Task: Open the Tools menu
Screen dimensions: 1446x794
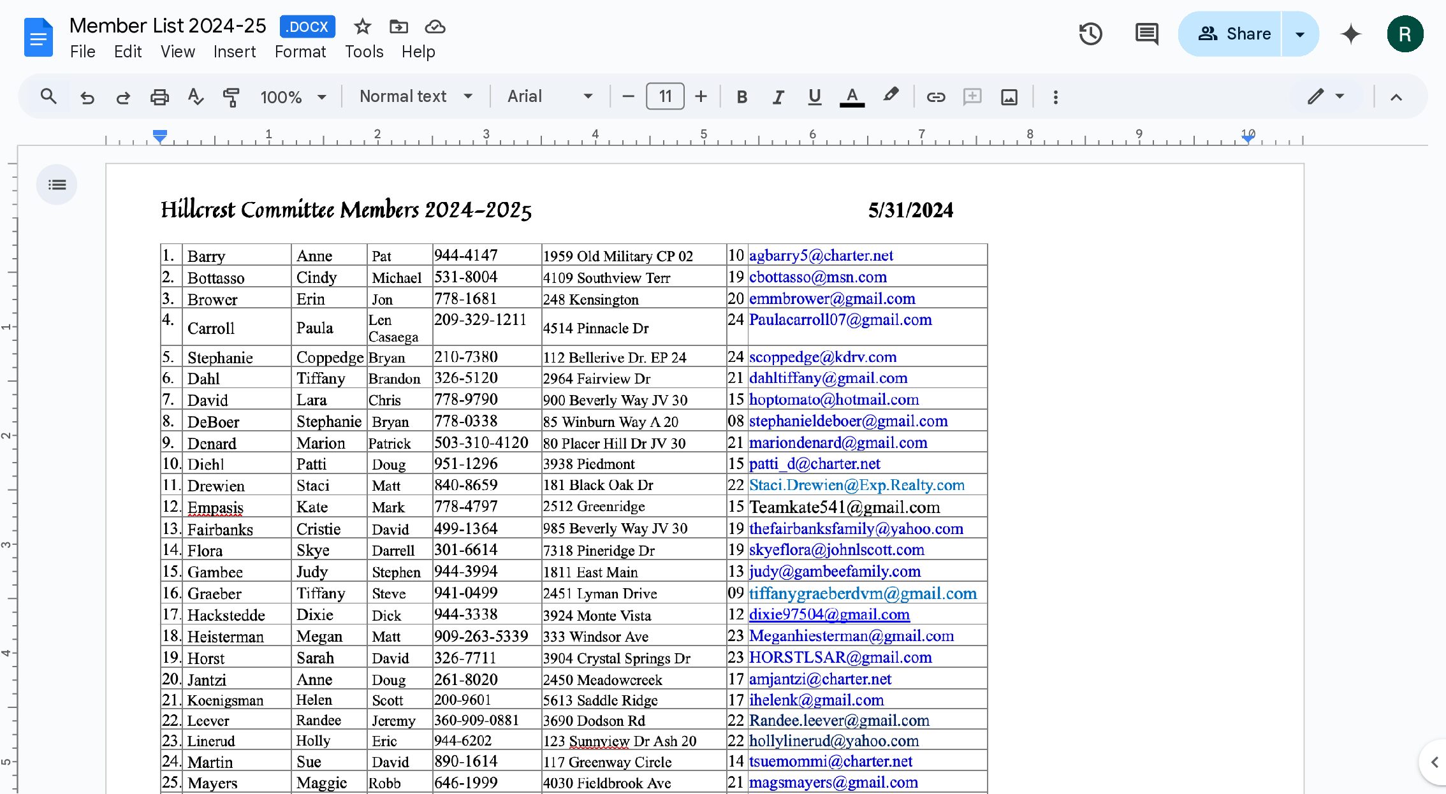Action: [364, 52]
